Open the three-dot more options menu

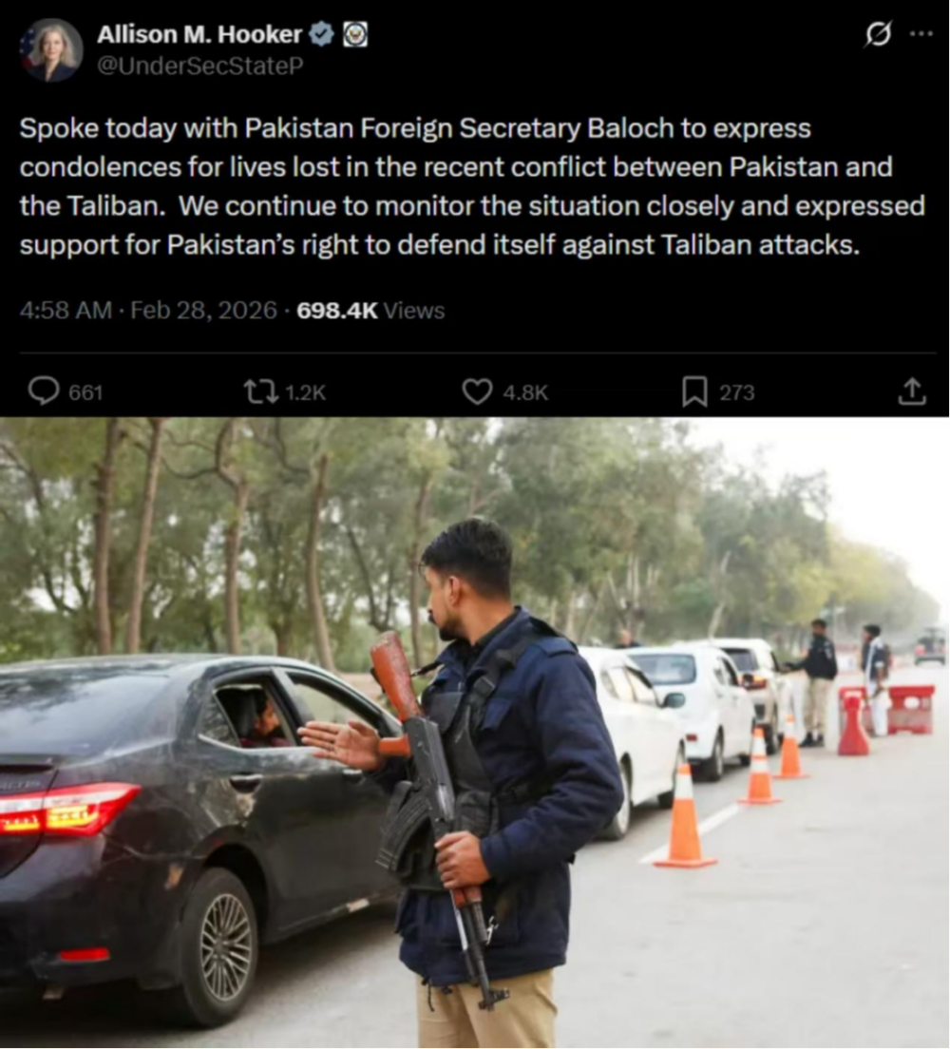pos(921,32)
